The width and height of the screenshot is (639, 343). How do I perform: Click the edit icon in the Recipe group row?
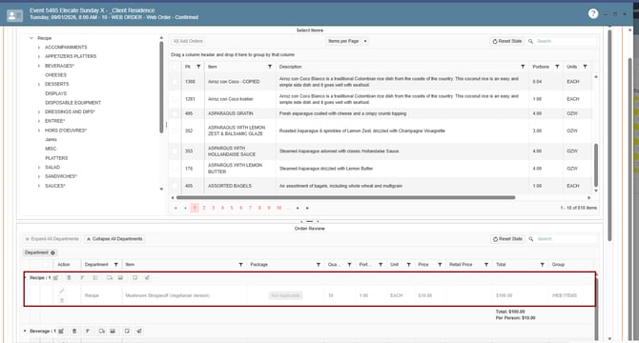point(56,278)
